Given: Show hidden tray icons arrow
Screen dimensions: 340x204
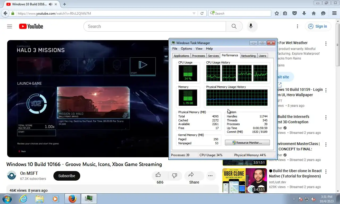Looking at the screenshot, I should (294, 199).
